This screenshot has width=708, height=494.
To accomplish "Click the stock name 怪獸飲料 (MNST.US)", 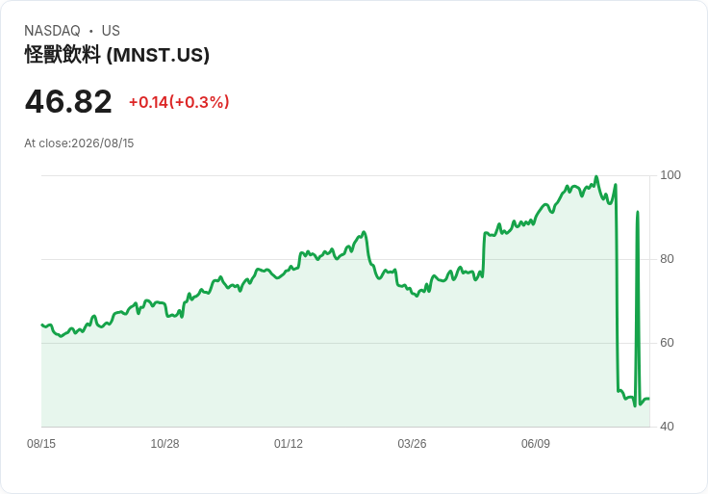I will pos(117,55).
